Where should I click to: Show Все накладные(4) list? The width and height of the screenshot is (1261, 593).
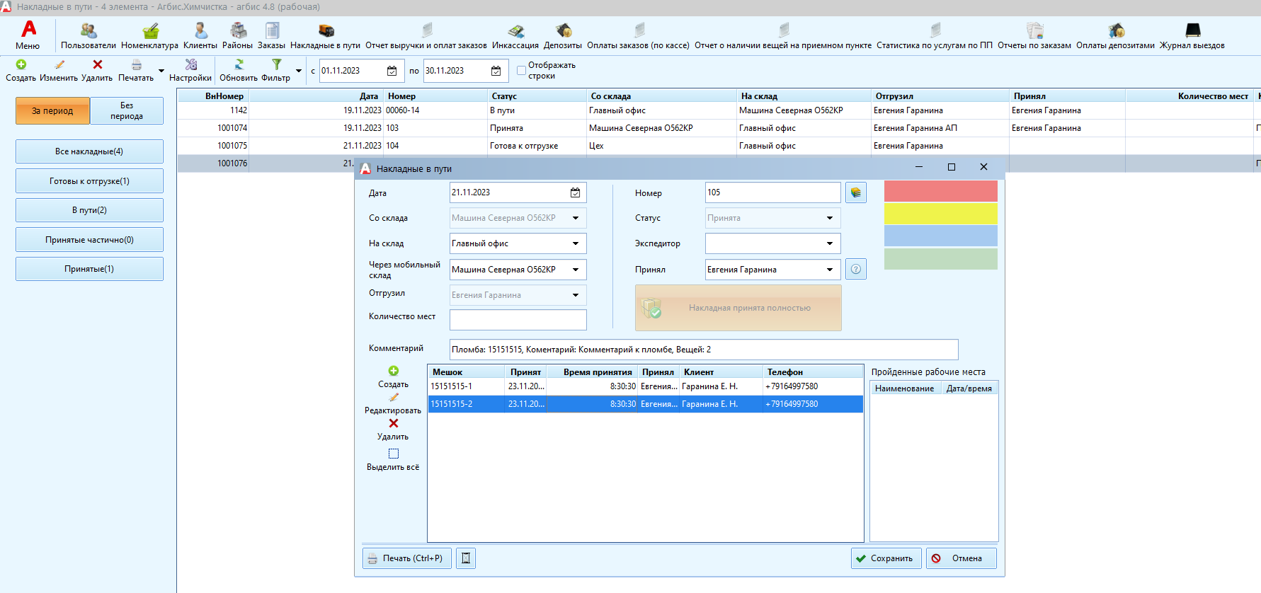pyautogui.click(x=89, y=151)
